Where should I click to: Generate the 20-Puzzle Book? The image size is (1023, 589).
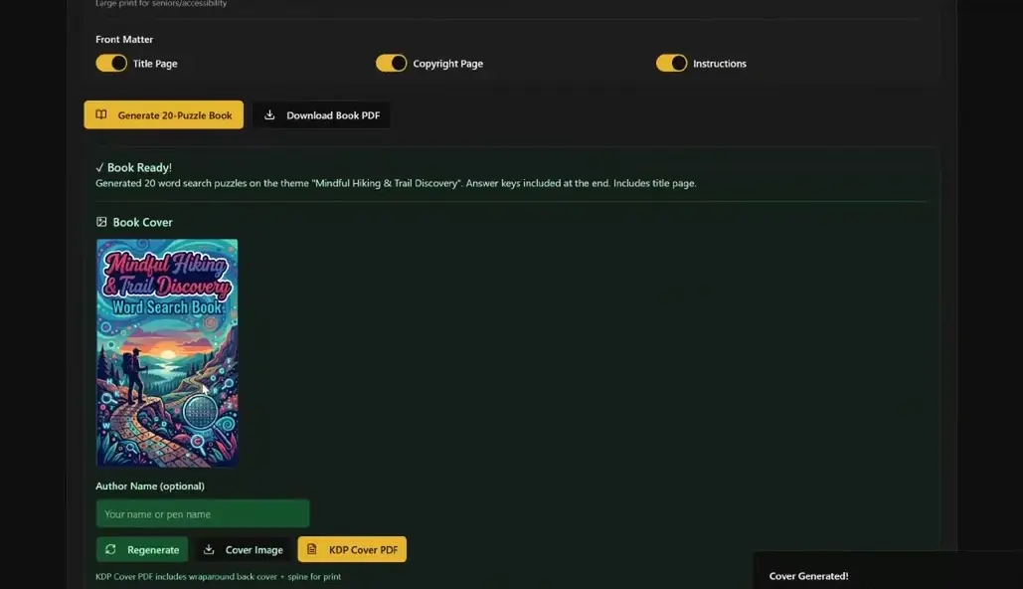164,115
